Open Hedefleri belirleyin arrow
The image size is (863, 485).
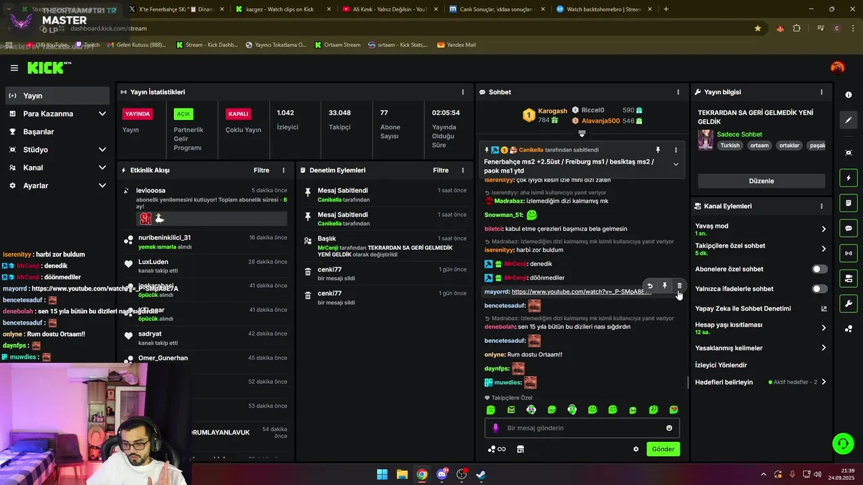click(823, 382)
